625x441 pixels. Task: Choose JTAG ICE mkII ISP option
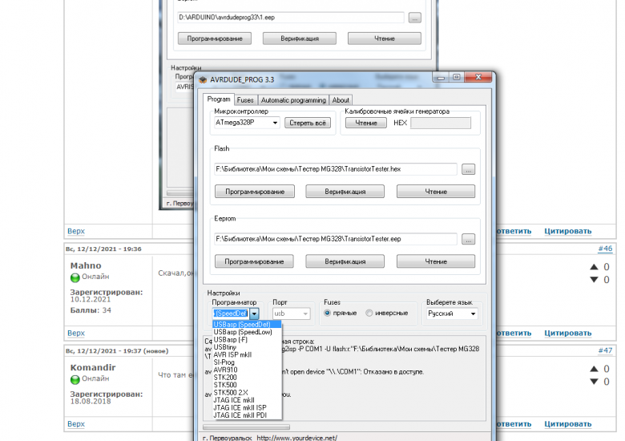[x=247, y=408]
